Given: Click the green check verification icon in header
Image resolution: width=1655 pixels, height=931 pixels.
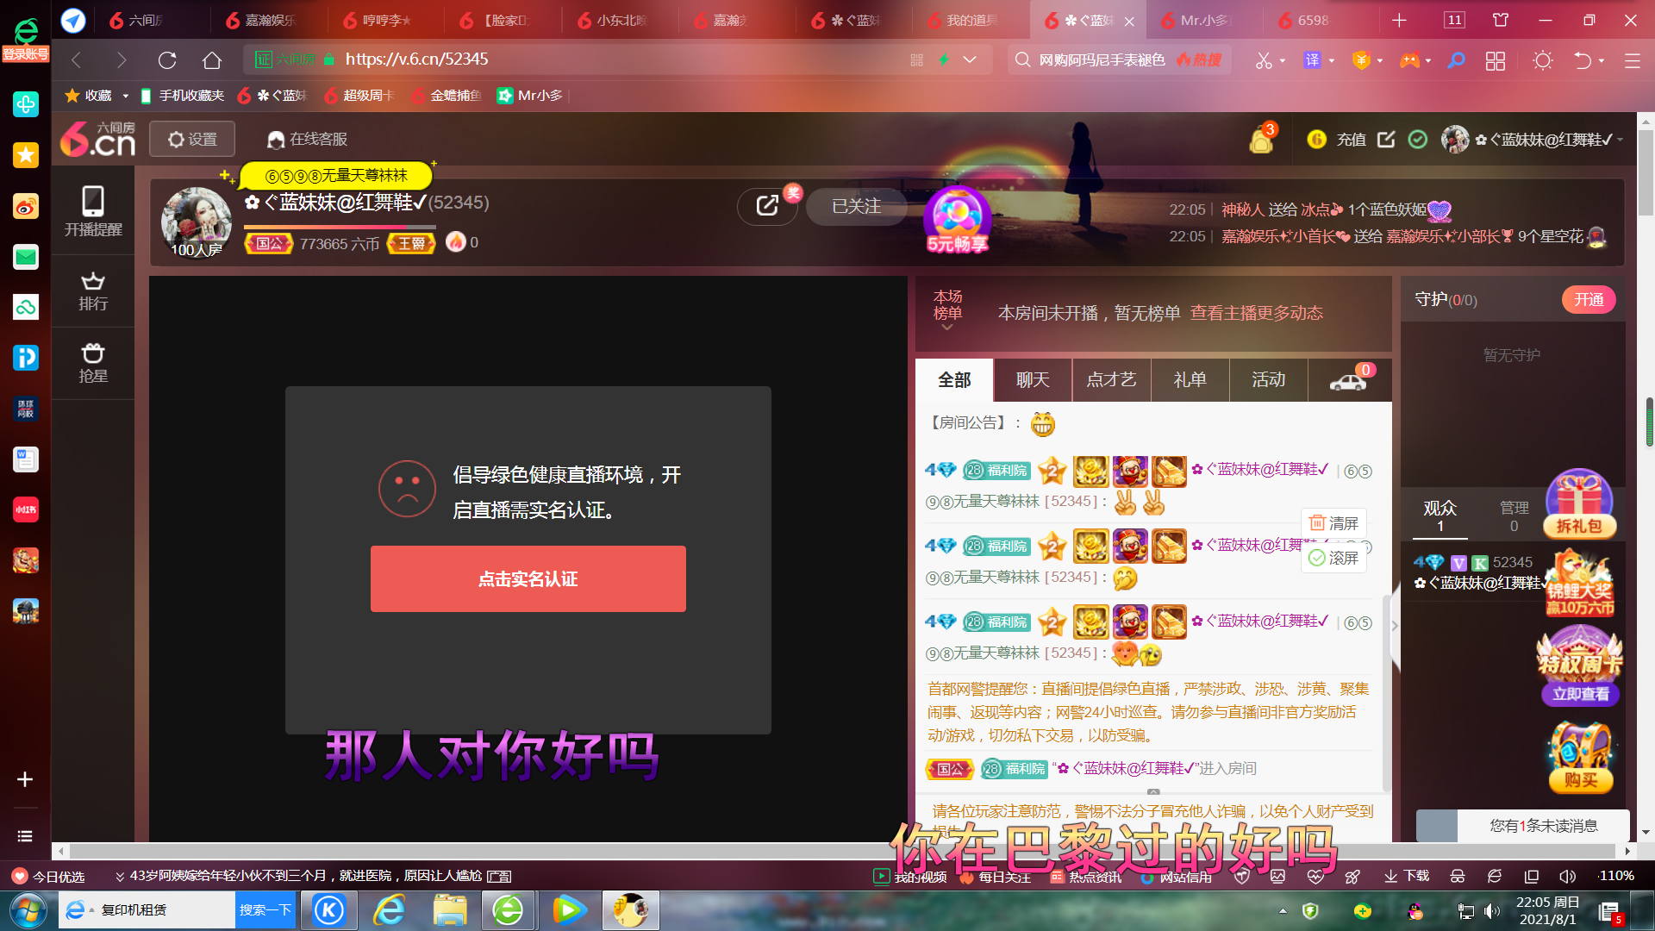Looking at the screenshot, I should point(1418,139).
